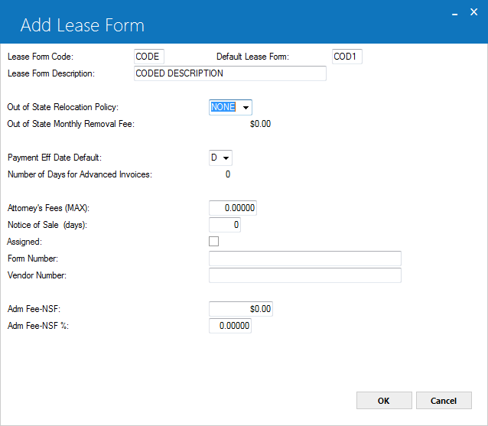
Task: Click the Lease Form Description field
Action: coord(230,73)
